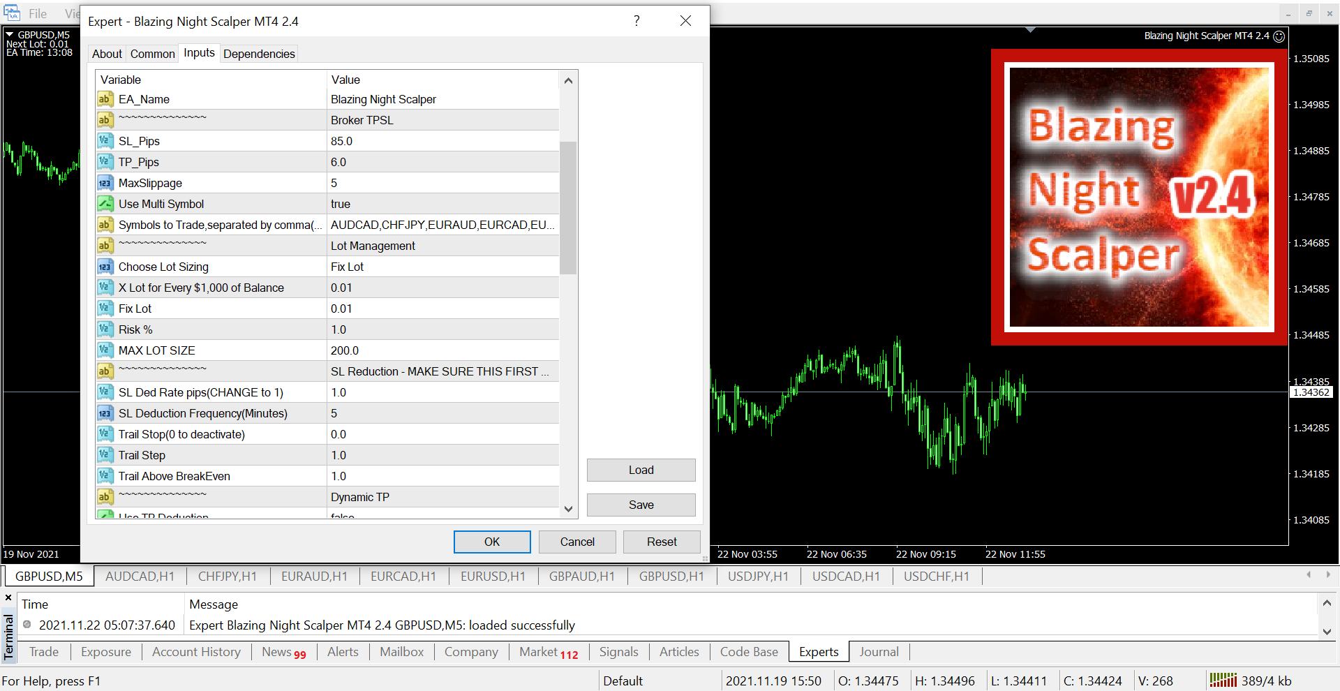Click the integer icon beside MaxSlippage
1340x691 pixels.
105,183
